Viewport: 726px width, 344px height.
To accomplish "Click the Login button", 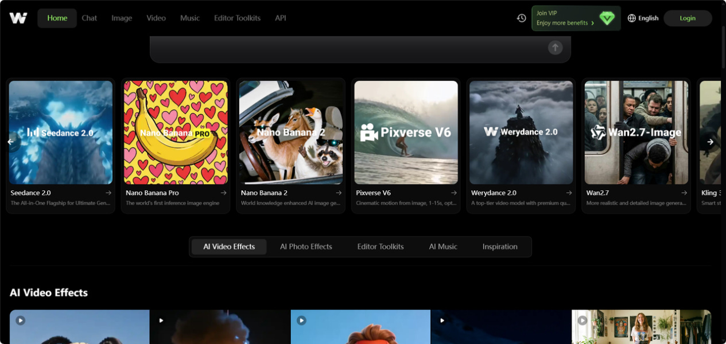I will 688,18.
